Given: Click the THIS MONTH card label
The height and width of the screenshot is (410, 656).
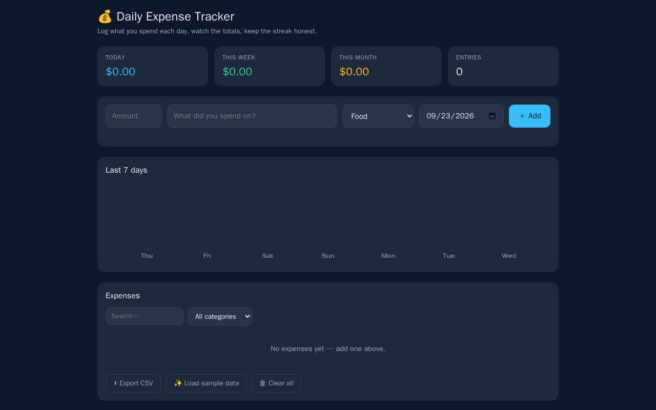Looking at the screenshot, I should pos(358,57).
